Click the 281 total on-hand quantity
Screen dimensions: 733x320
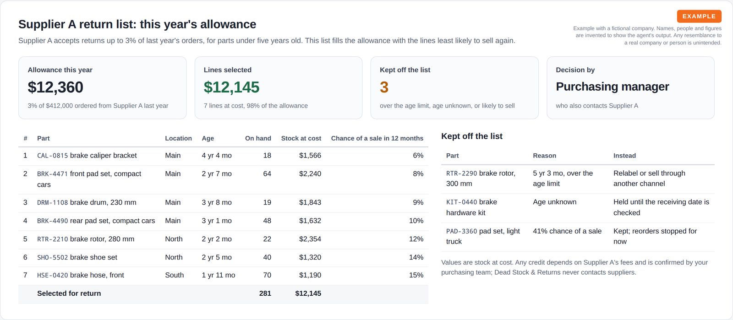(x=265, y=293)
